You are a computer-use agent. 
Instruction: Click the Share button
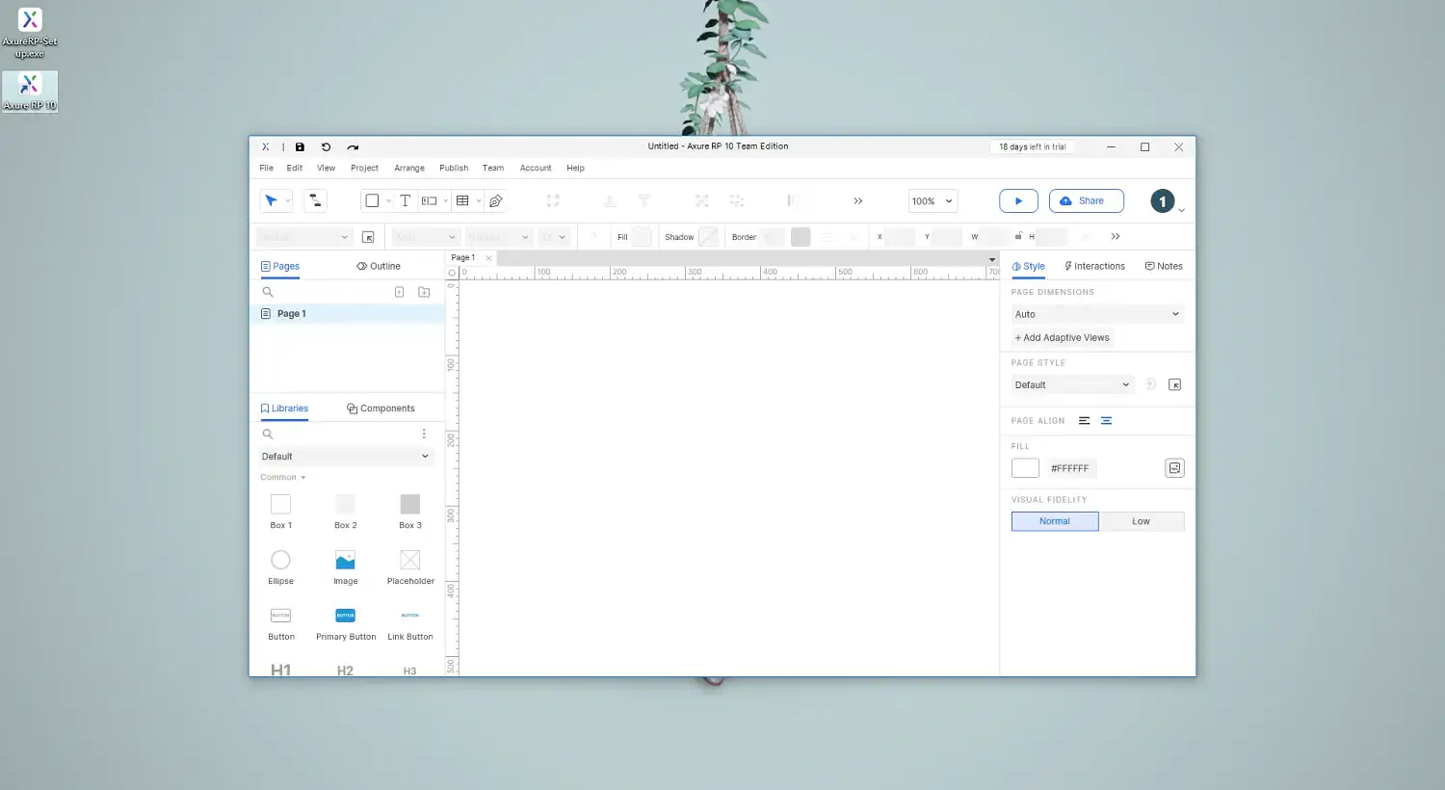[1086, 200]
